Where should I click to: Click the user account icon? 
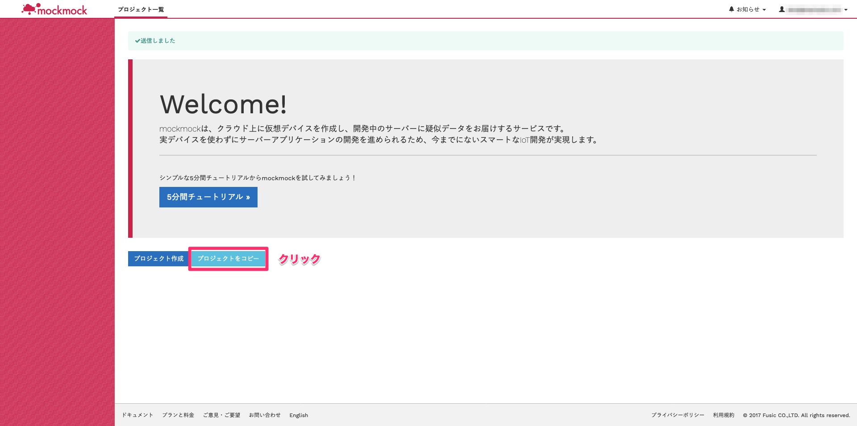pos(781,9)
